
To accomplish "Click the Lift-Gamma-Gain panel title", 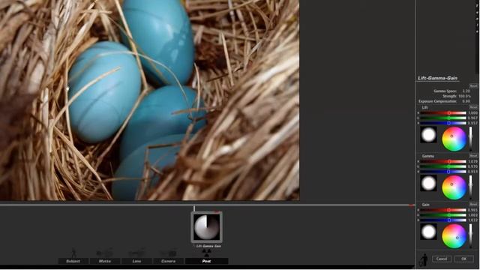I will point(438,78).
